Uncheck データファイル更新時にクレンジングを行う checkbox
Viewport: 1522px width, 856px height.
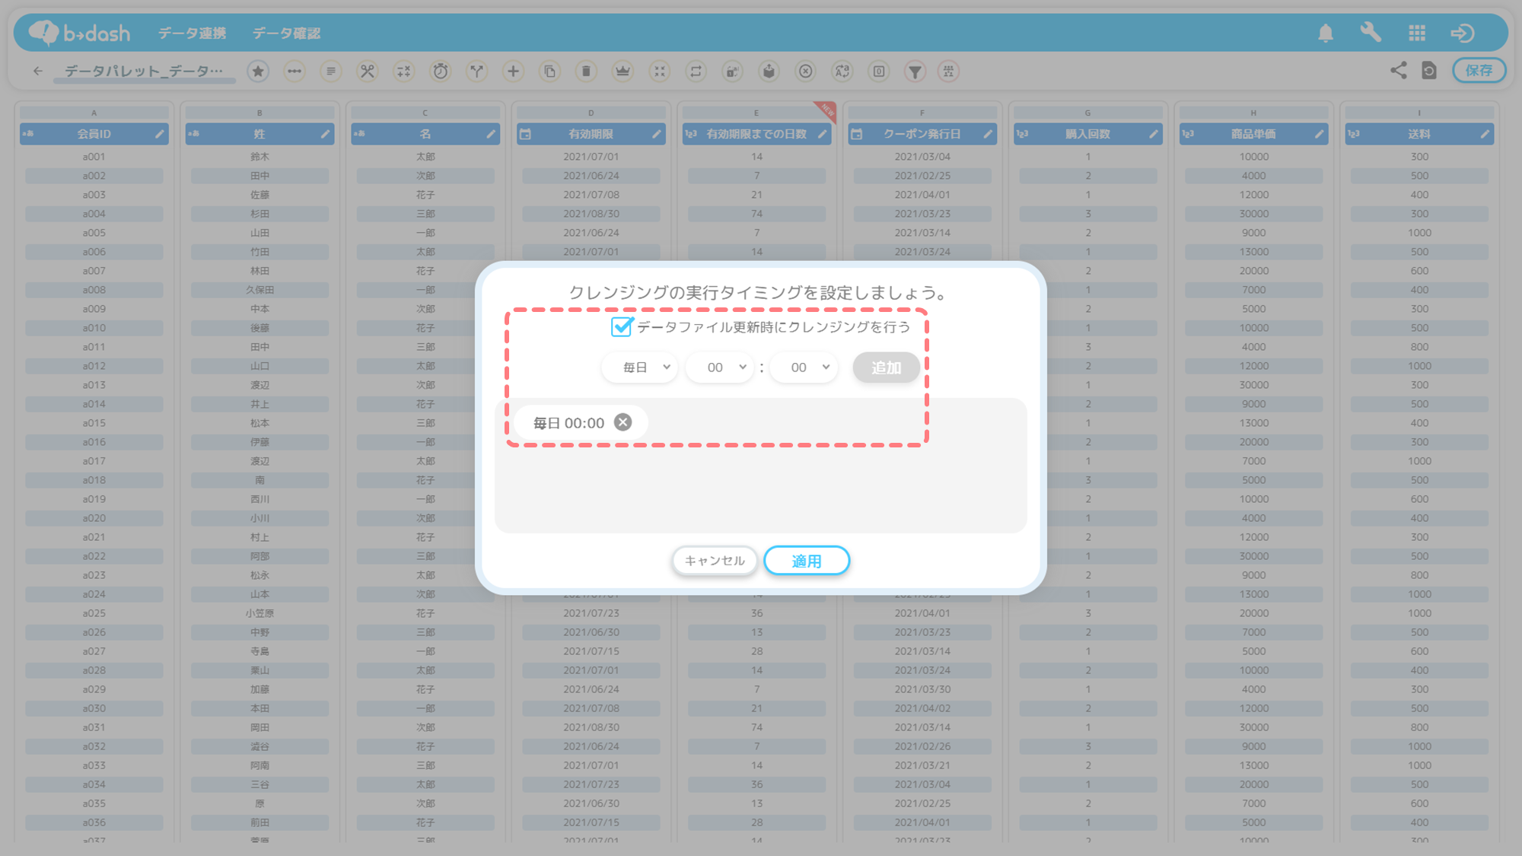point(621,326)
